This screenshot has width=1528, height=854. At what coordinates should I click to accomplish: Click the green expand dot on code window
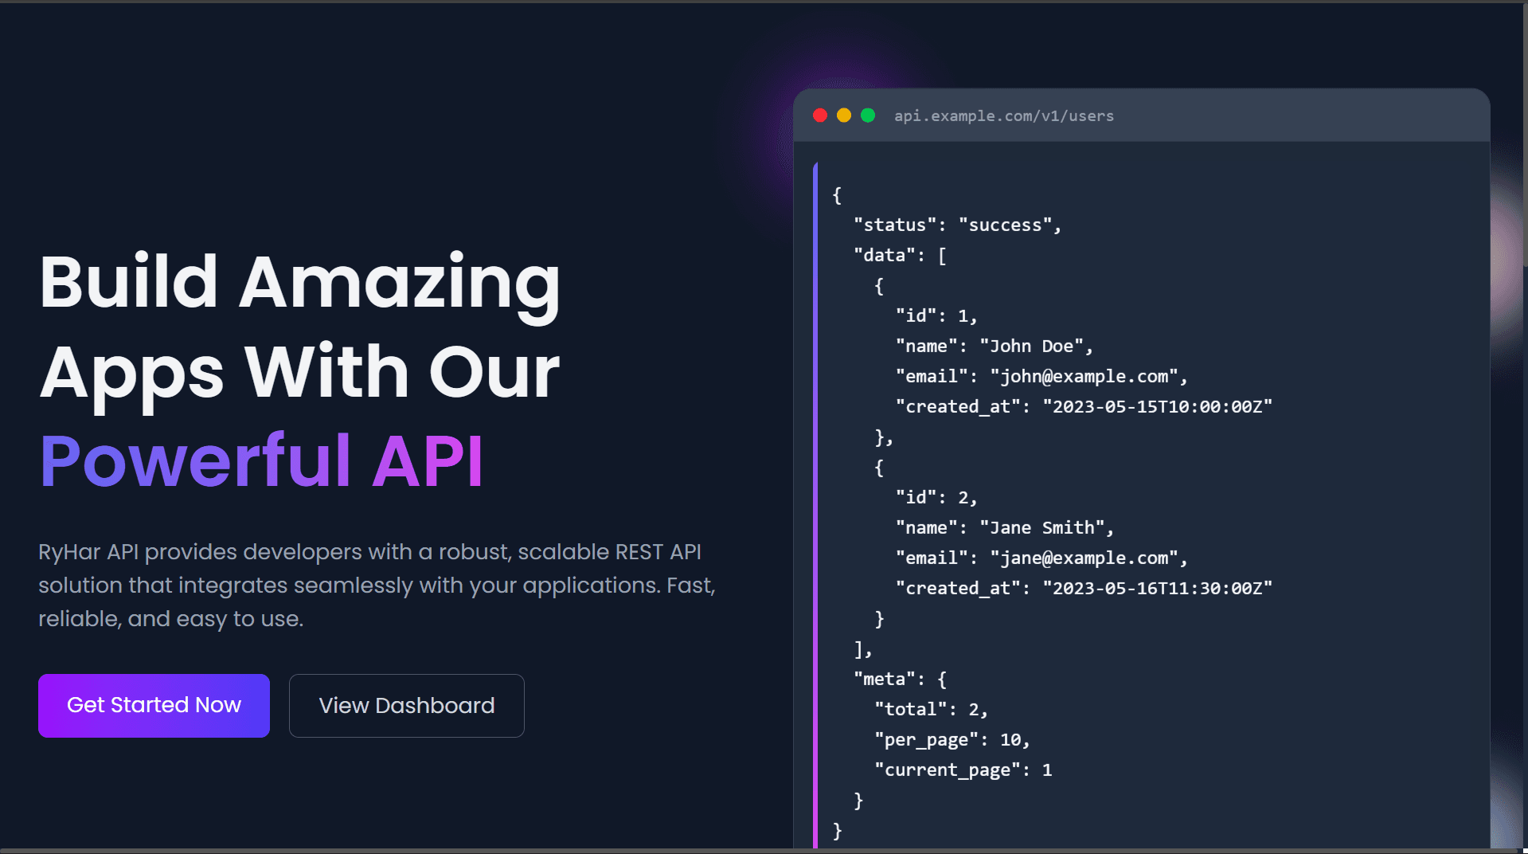[x=868, y=115]
